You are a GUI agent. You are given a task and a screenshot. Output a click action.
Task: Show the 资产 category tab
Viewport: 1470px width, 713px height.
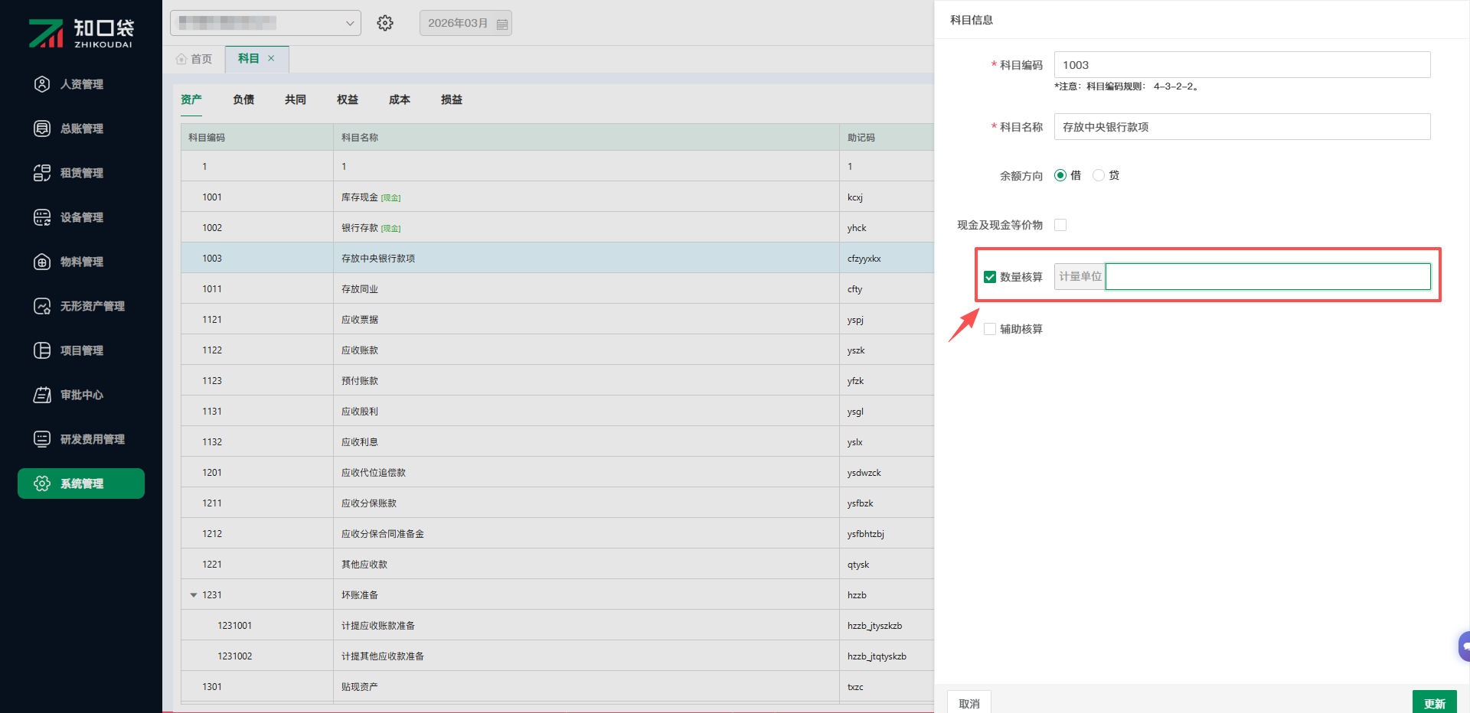[x=191, y=99]
